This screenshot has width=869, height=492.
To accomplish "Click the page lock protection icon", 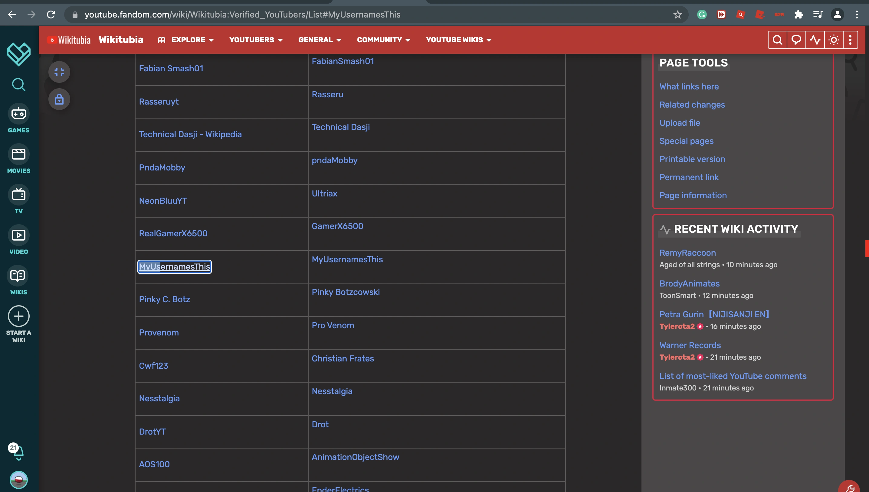I will point(59,99).
